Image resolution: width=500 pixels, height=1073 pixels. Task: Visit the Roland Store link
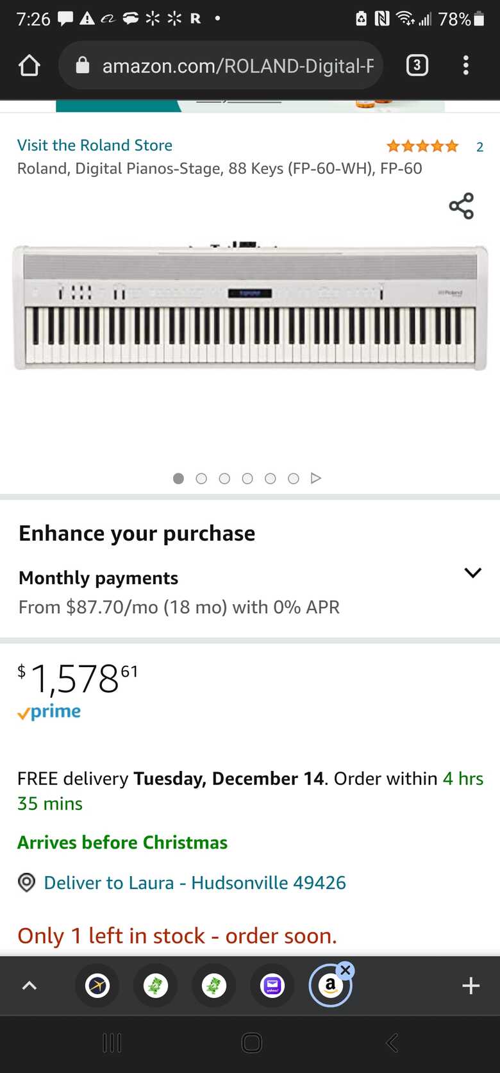pos(95,146)
